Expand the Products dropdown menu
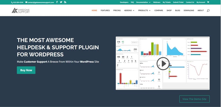Screen dimensions: 221x107 [x=144, y=11]
